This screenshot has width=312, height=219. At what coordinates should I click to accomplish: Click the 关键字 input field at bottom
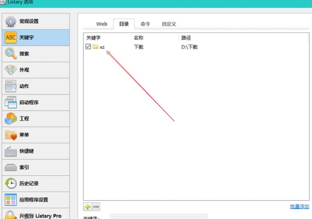coord(159,217)
